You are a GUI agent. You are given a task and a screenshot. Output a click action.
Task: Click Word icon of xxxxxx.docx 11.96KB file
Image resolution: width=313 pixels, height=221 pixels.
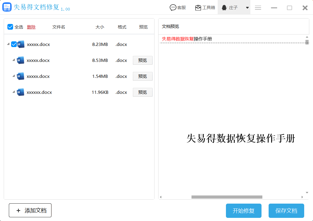20,92
